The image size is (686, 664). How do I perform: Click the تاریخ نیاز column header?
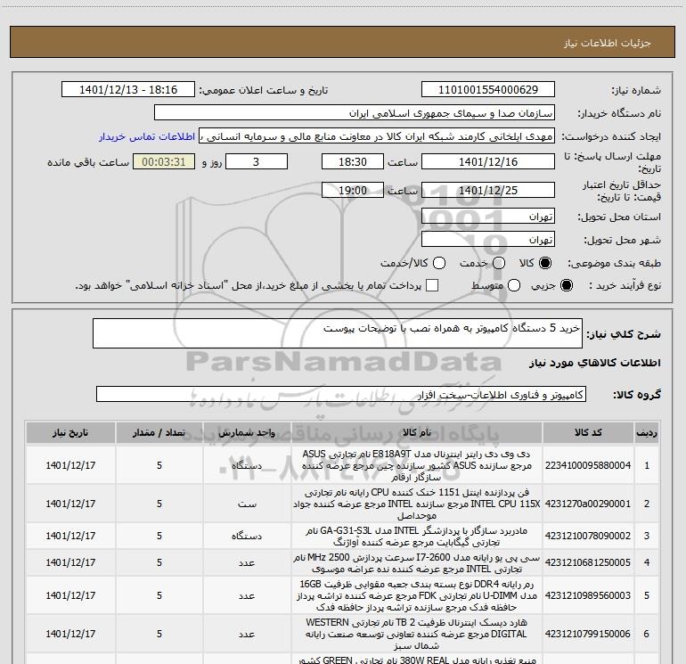click(70, 433)
